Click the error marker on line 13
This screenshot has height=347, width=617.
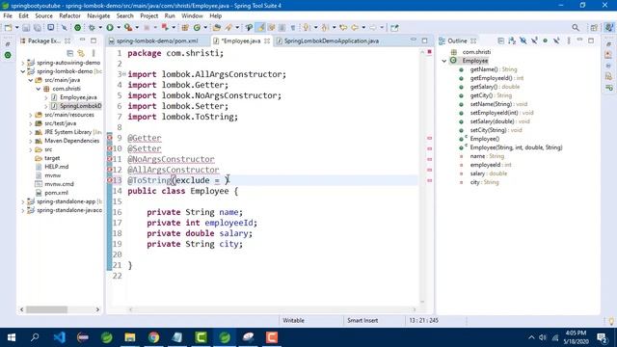point(110,180)
